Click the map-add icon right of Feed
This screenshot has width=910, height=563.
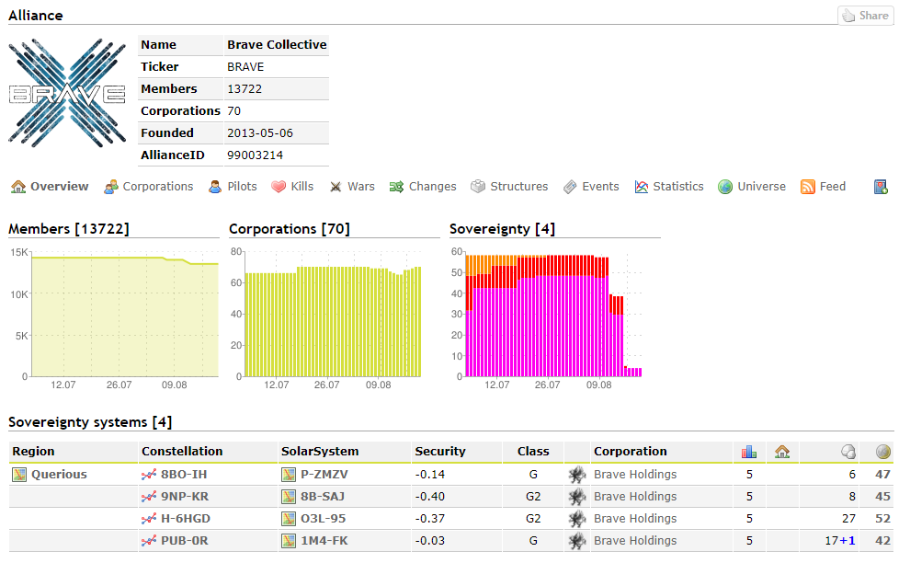[881, 187]
